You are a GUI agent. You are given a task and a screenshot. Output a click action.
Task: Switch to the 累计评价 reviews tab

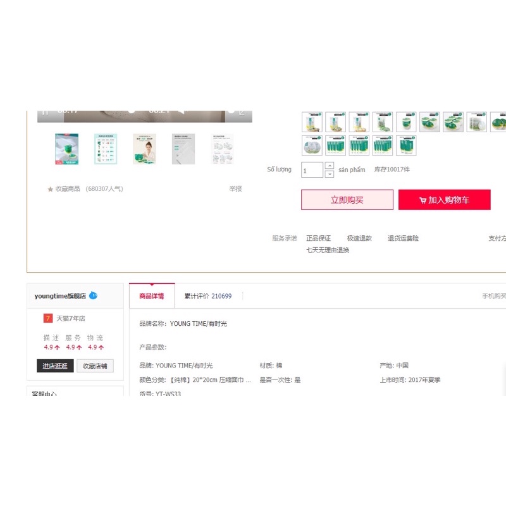(x=207, y=296)
